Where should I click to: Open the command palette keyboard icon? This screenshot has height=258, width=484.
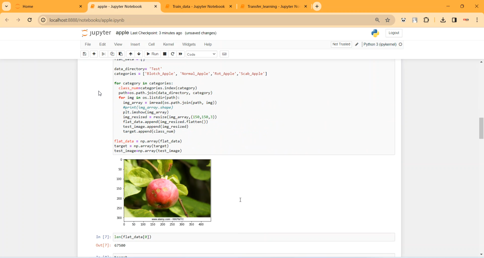tap(224, 54)
